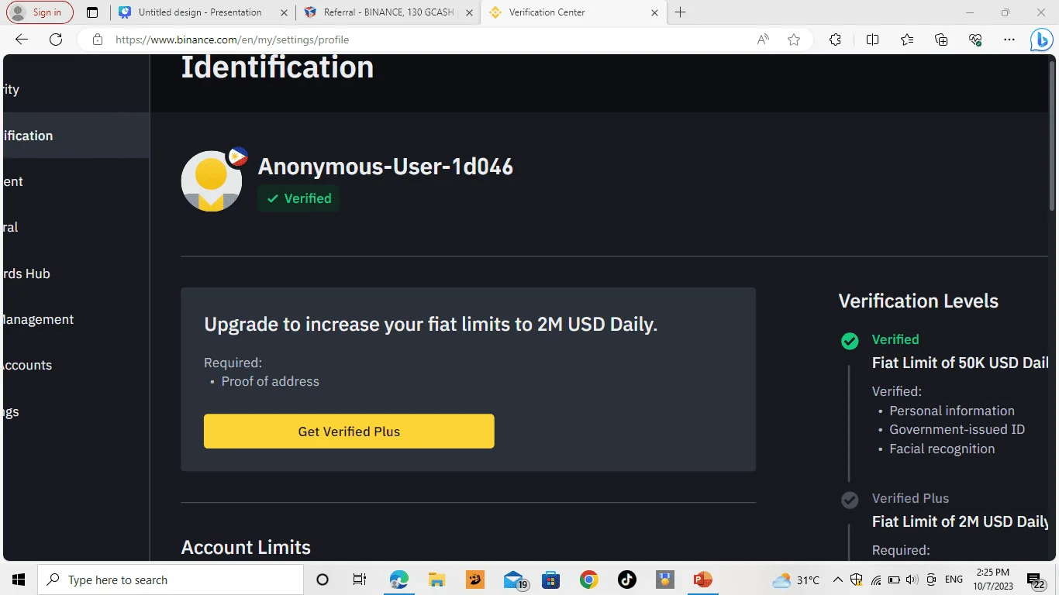Open Cortana from the taskbar
This screenshot has height=595, width=1059.
coord(323,580)
